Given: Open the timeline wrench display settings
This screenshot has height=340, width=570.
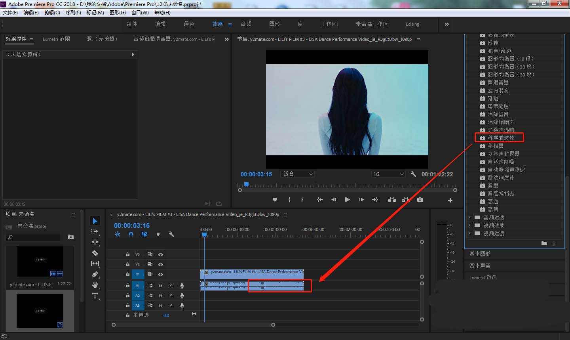Looking at the screenshot, I should click(171, 234).
